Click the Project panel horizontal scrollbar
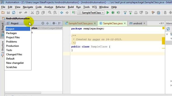Image resolution: width=172 pixels, height=96 pixels. coord(23,93)
